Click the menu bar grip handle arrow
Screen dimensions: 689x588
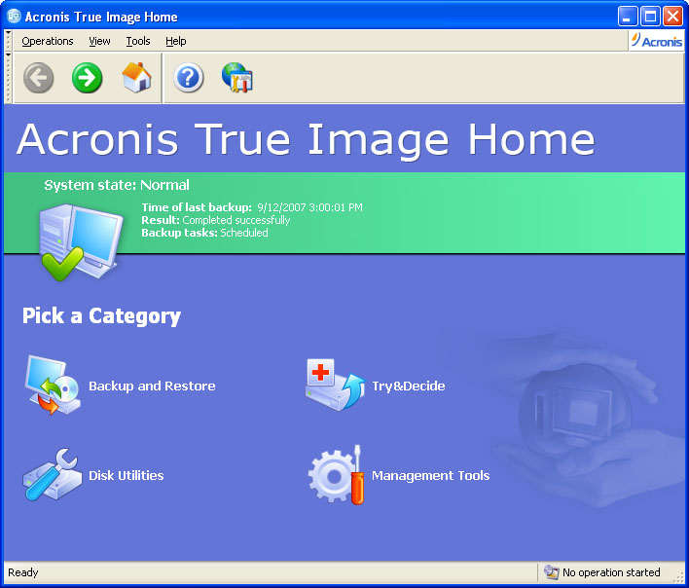pyautogui.click(x=8, y=33)
